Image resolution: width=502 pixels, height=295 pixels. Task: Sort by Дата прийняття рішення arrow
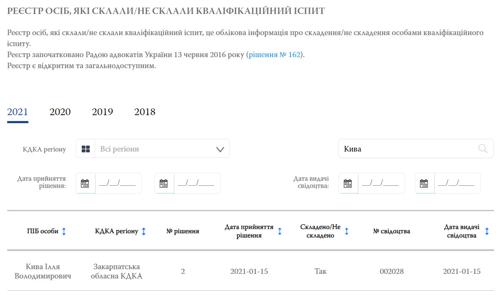(x=280, y=232)
